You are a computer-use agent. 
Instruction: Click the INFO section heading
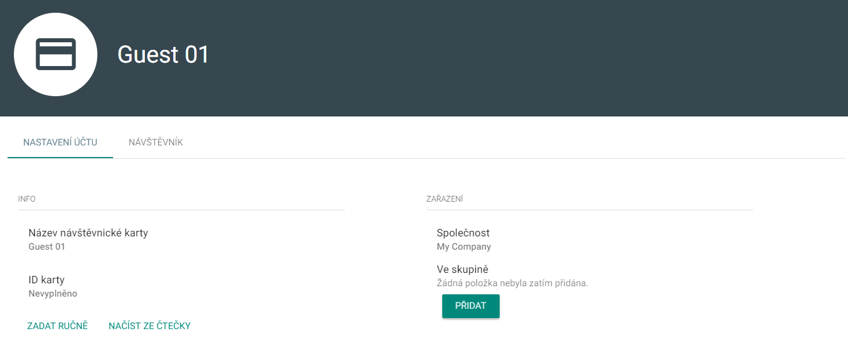click(x=27, y=199)
